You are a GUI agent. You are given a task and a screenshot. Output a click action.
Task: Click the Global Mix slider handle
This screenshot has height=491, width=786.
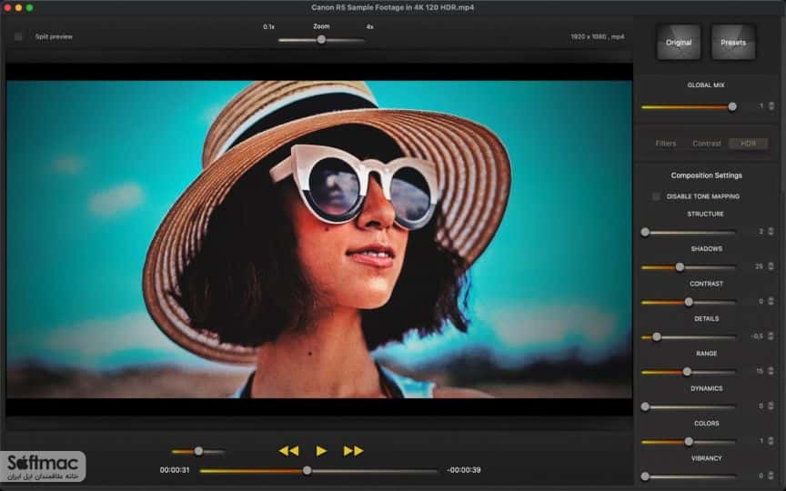pos(732,106)
